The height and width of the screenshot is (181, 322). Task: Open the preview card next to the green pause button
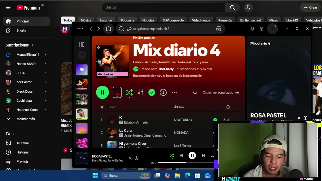coord(117,92)
